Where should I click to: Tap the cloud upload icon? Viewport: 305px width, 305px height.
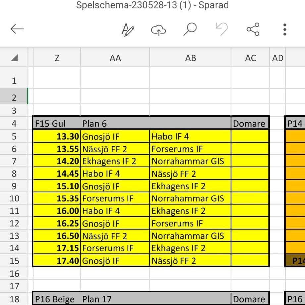(158, 30)
